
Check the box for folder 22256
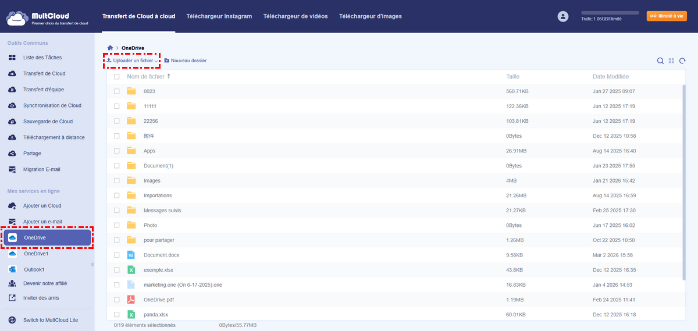117,121
